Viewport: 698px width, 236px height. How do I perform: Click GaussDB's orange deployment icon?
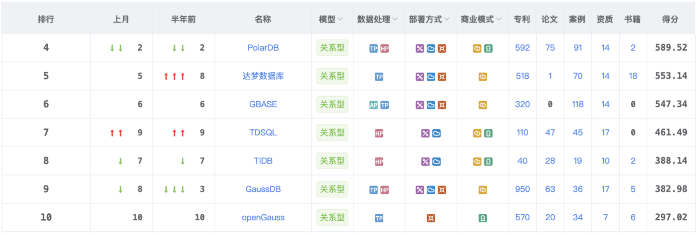[x=442, y=190]
